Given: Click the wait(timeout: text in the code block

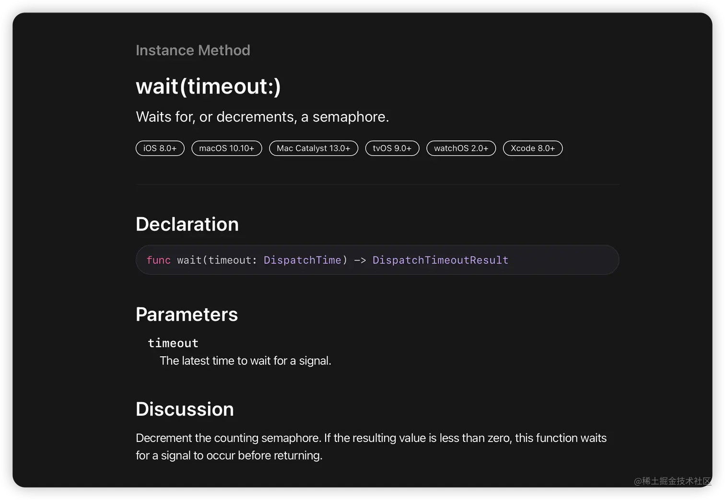Looking at the screenshot, I should pos(217,260).
